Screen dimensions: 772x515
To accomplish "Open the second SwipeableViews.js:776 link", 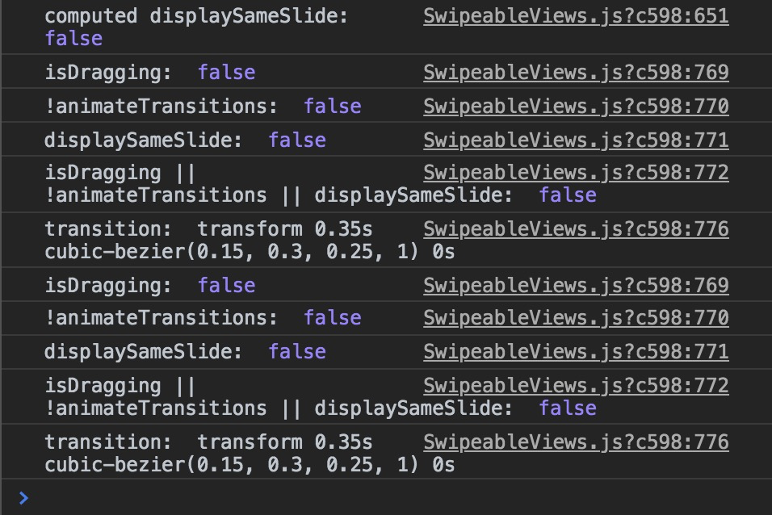I will [575, 442].
